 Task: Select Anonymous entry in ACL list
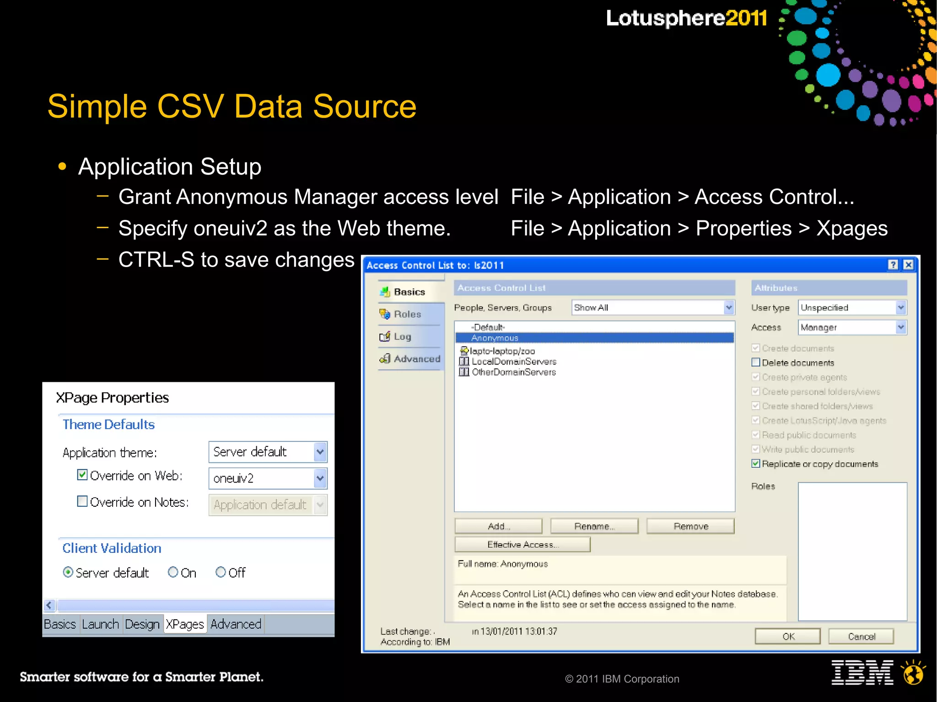[594, 338]
